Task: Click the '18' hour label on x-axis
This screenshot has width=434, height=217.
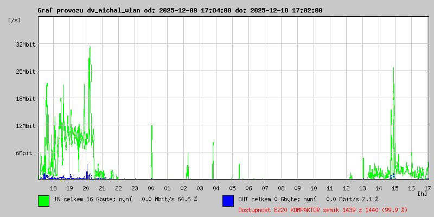Action: pyautogui.click(x=53, y=188)
